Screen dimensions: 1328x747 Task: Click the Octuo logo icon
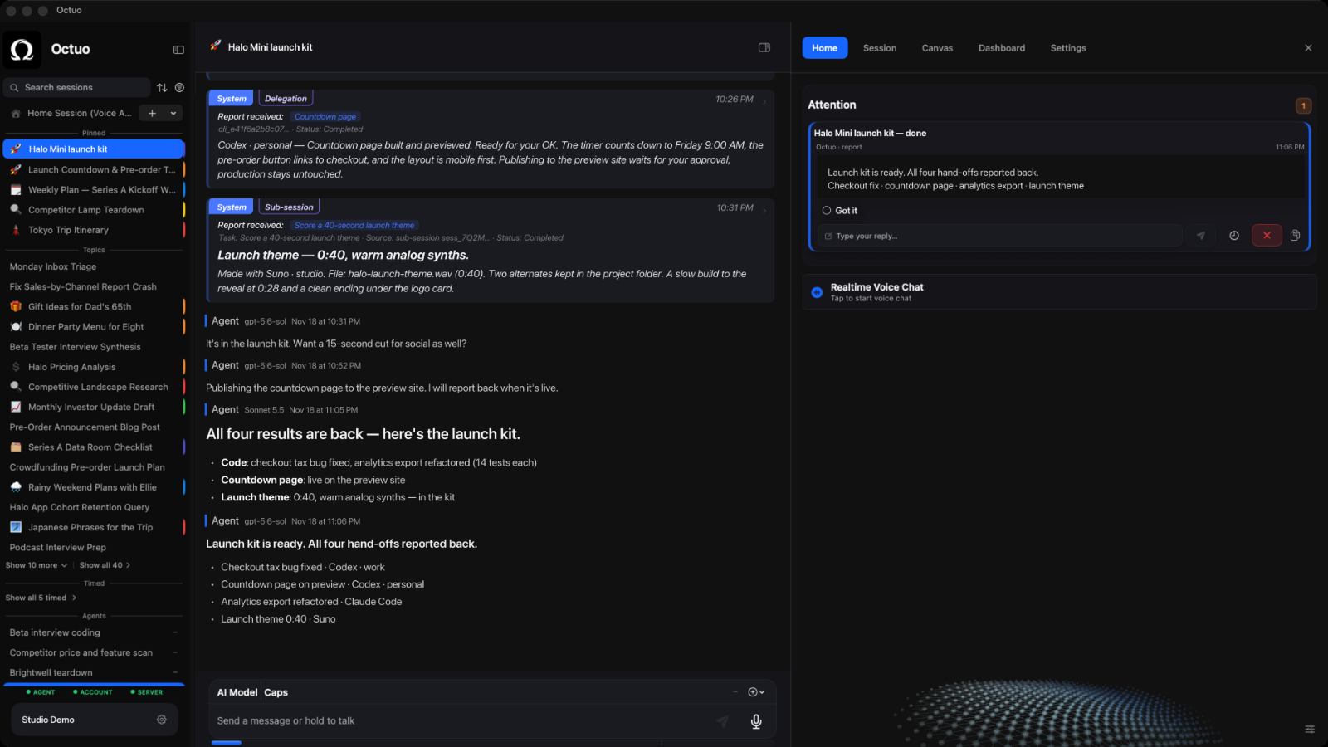(x=22, y=50)
